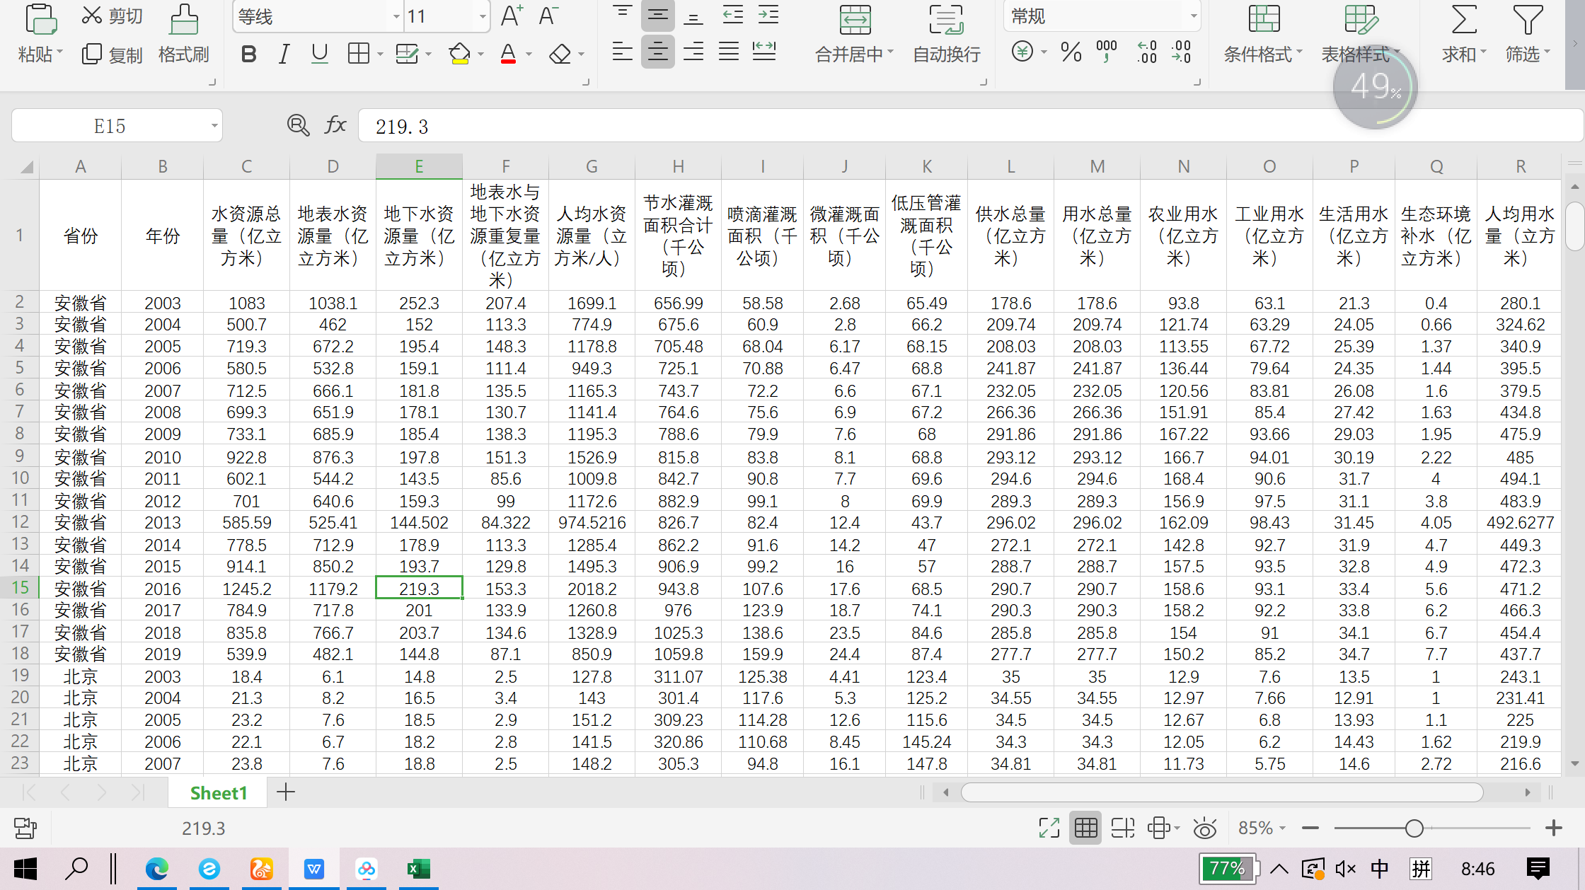Open the font name 等线 dropdown
Image resolution: width=1585 pixels, height=890 pixels.
(x=396, y=17)
